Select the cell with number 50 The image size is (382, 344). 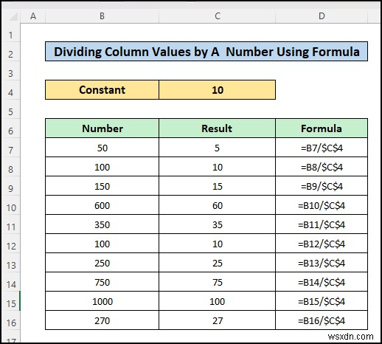[x=102, y=148]
